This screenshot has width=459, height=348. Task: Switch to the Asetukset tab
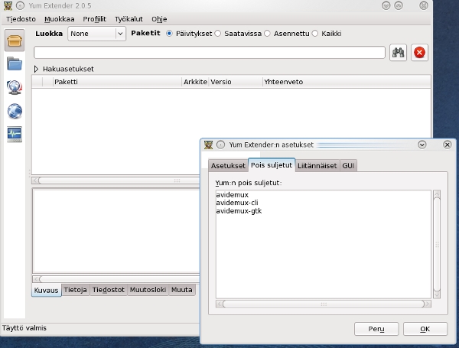(x=228, y=166)
